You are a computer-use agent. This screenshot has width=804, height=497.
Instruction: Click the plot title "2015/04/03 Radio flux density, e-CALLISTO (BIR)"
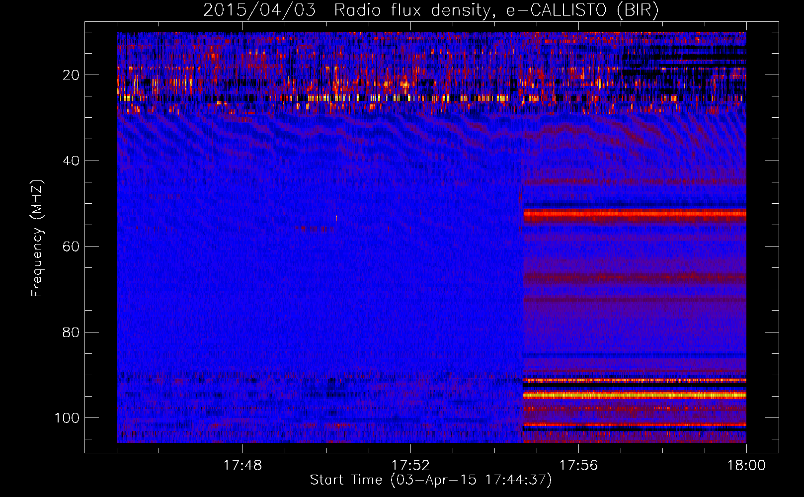(431, 10)
